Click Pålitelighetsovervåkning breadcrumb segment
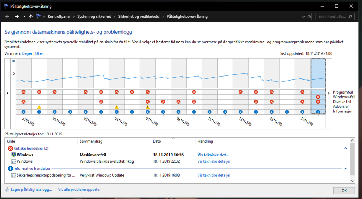This screenshot has height=199, width=362. [x=187, y=17]
